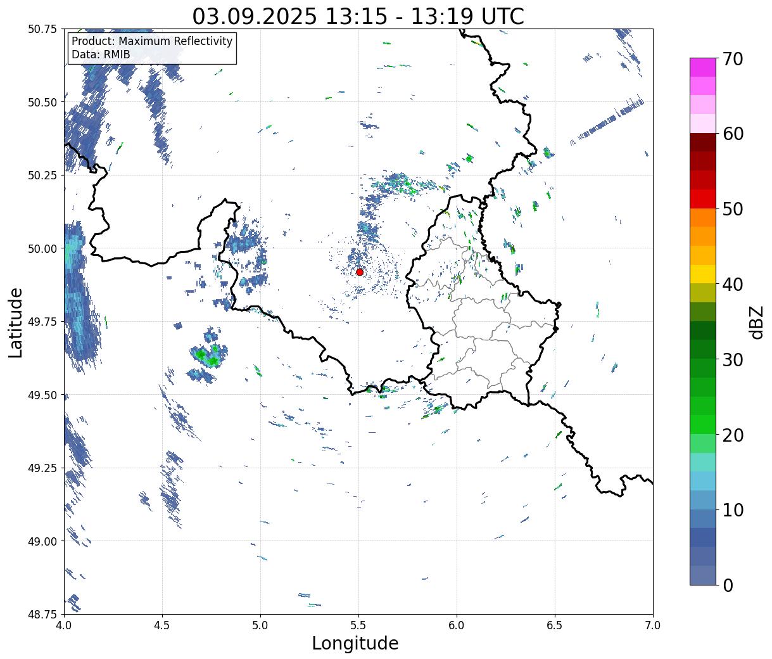Click the yellow colorbar swatch just above 40 dBZ
The image size is (772, 659).
tap(703, 274)
